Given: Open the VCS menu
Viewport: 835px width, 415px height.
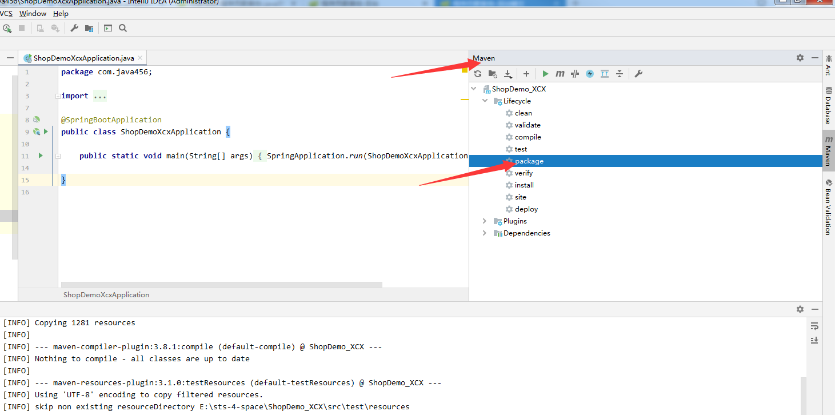Looking at the screenshot, I should [6, 13].
